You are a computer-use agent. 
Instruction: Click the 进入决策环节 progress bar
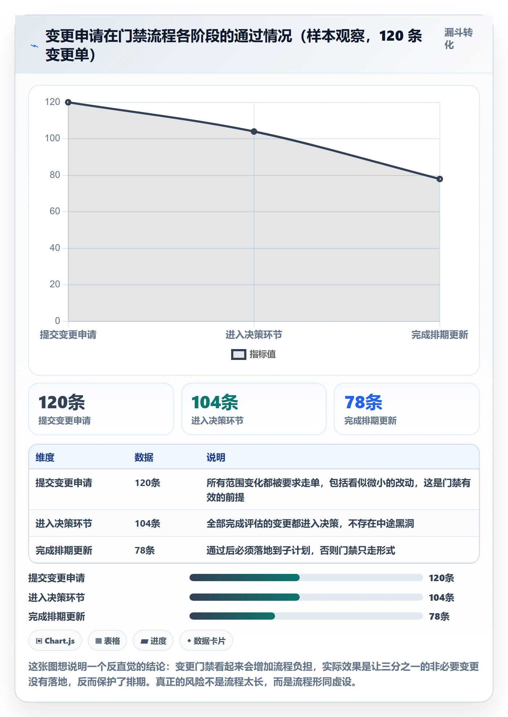(306, 597)
